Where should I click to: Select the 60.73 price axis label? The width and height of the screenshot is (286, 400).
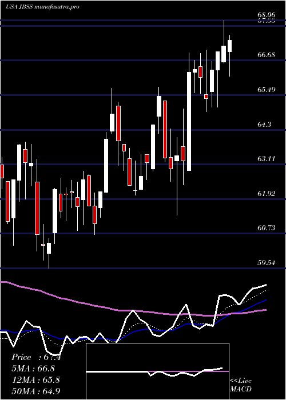pyautogui.click(x=266, y=228)
